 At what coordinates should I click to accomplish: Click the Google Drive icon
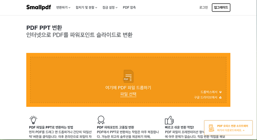(221, 97)
